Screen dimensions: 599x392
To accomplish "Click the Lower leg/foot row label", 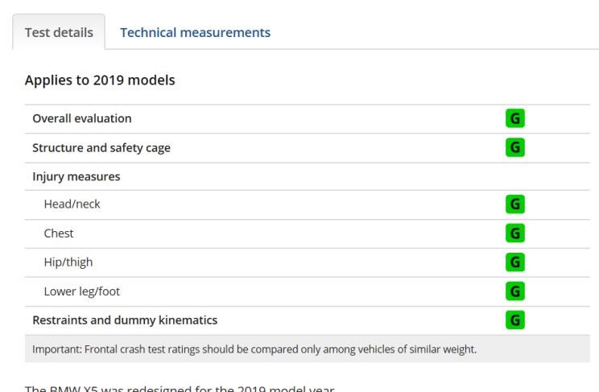I will [82, 291].
